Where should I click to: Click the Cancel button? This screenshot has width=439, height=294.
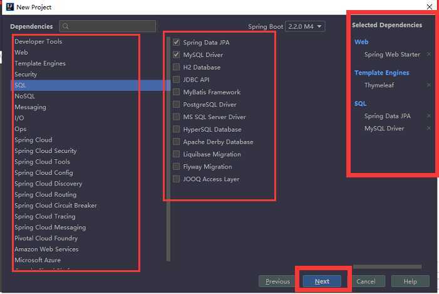(366, 281)
